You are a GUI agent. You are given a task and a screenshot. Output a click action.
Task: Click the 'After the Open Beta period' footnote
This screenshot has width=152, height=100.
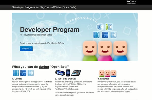[74, 94]
